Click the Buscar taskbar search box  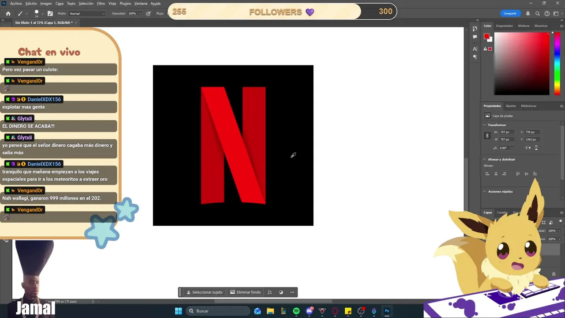coord(218,311)
